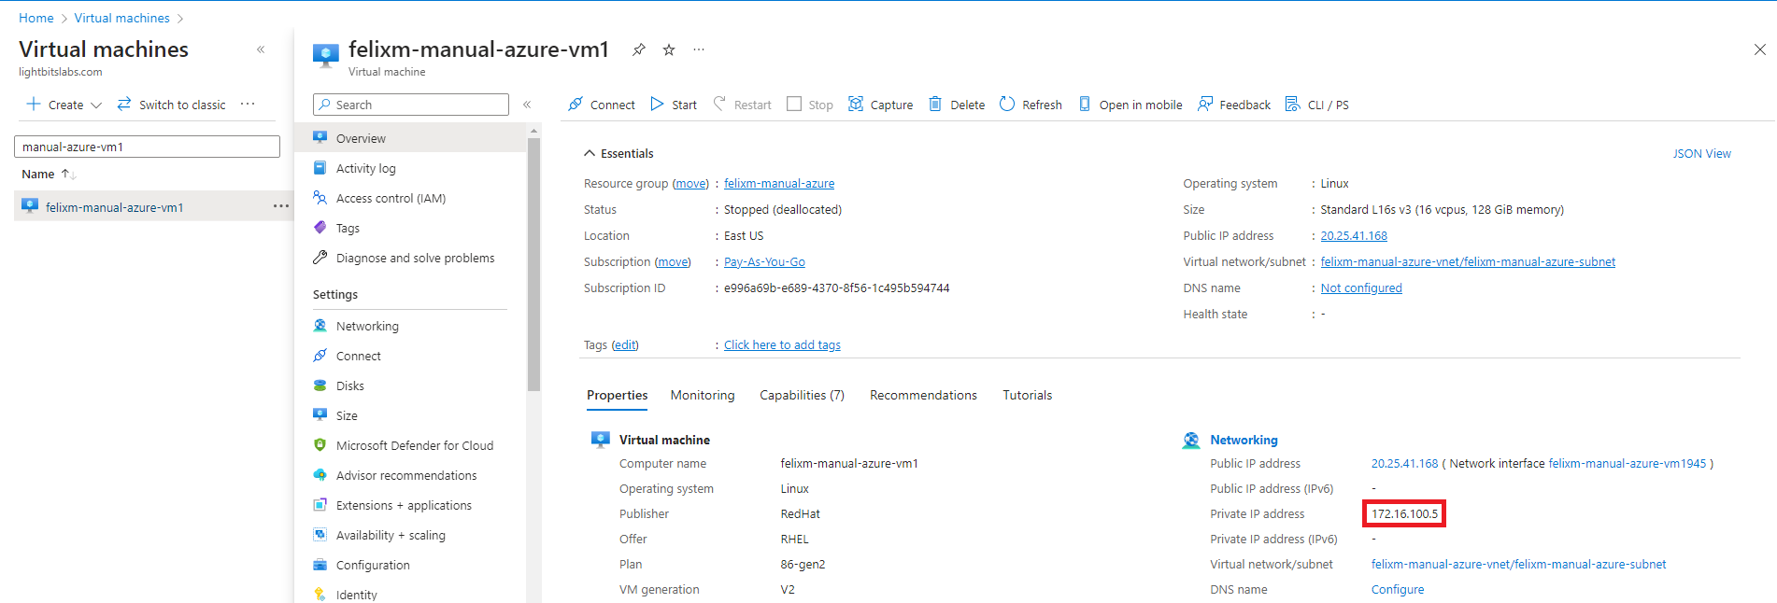Image resolution: width=1777 pixels, height=603 pixels.
Task: Click the Stop command
Action: [x=810, y=105]
